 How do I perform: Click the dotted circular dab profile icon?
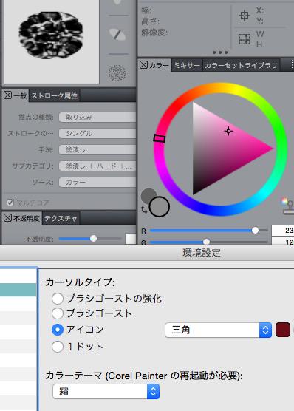click(x=117, y=73)
